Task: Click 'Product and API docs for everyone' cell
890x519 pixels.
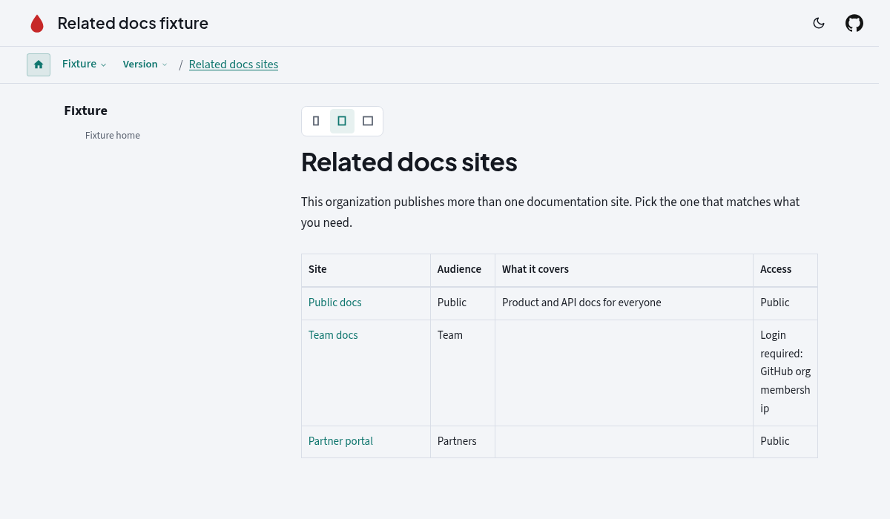Action: click(624, 303)
